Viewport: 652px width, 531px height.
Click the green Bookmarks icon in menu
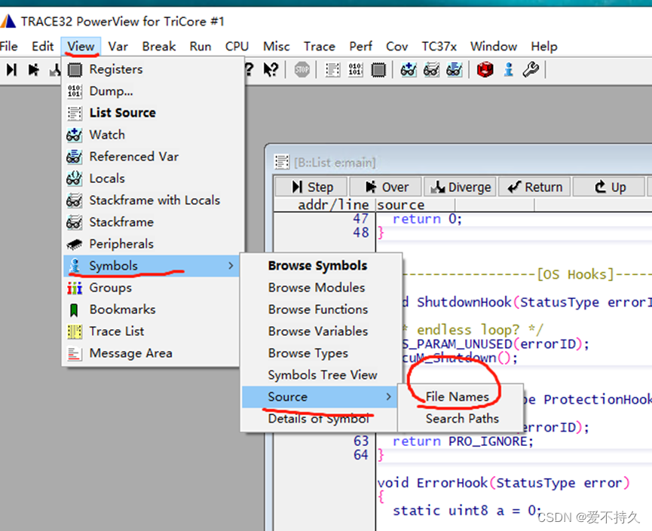[x=74, y=310]
